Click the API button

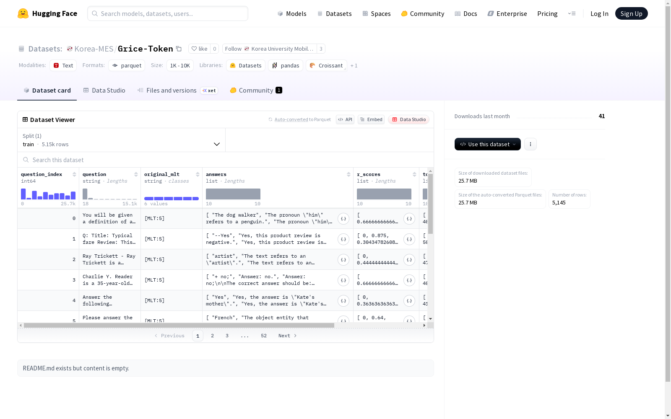tap(345, 119)
